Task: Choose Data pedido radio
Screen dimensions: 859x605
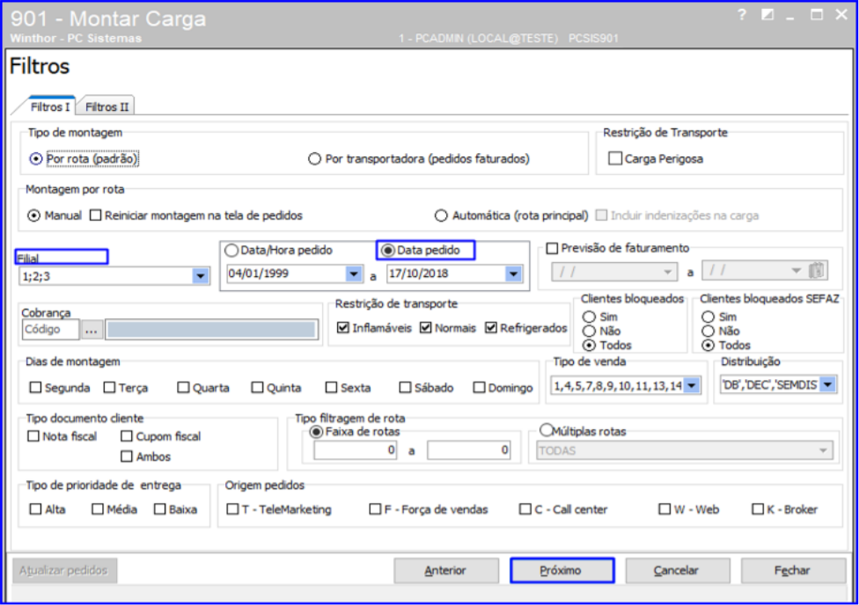Action: (x=388, y=251)
